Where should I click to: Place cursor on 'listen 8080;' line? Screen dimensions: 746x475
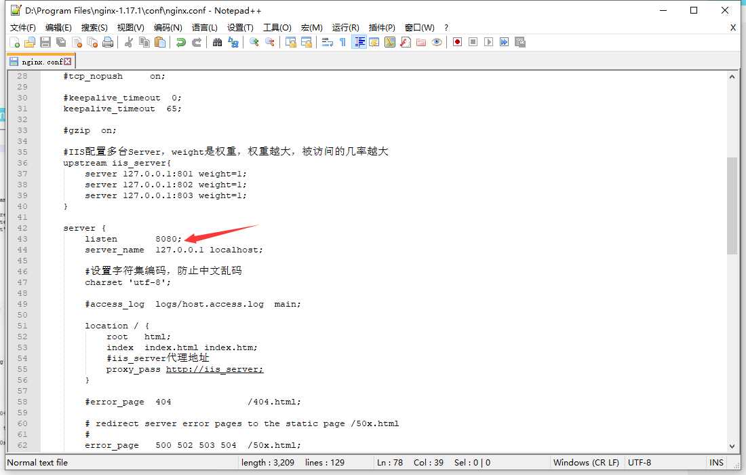tap(133, 239)
